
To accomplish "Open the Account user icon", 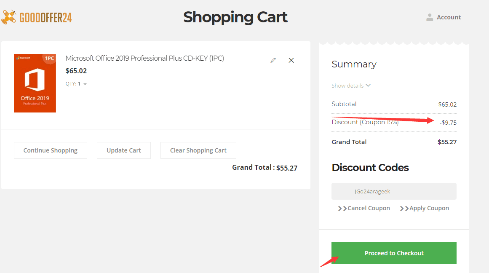I will tap(430, 17).
